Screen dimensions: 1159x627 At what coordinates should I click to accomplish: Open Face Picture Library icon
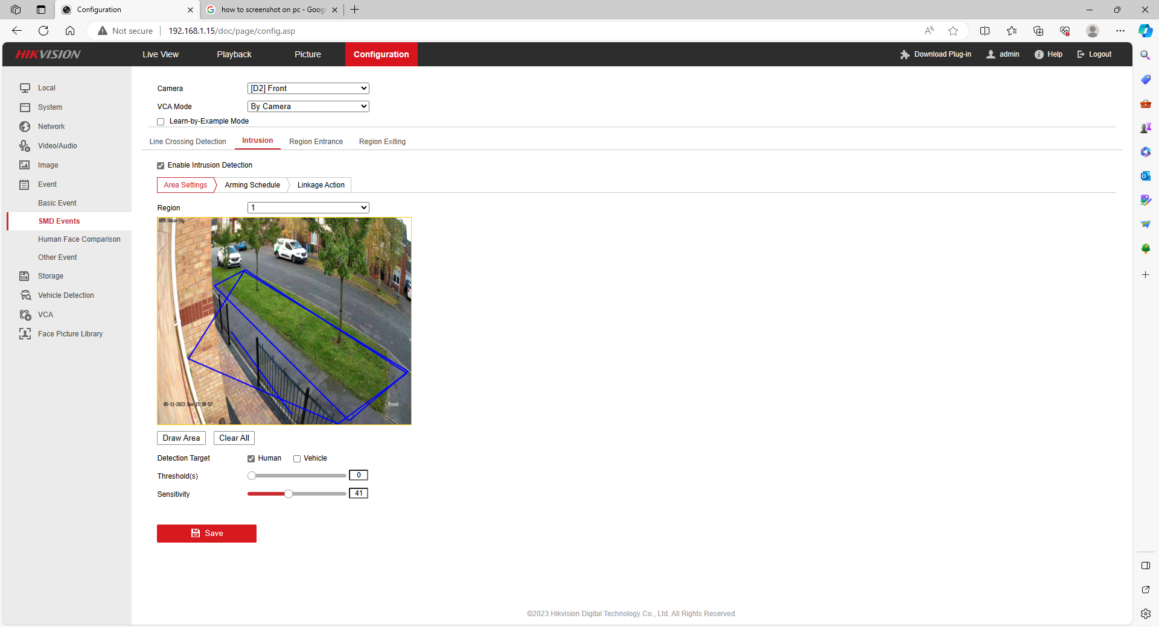(x=25, y=334)
